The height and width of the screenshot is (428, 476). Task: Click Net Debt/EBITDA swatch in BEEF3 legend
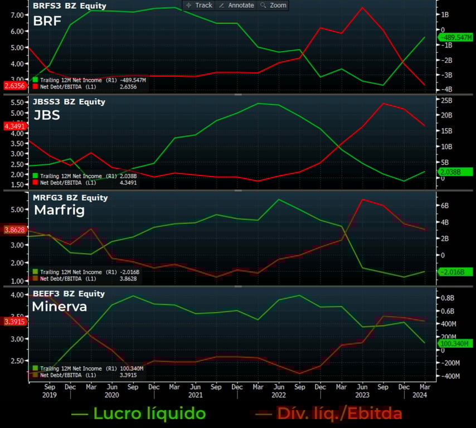(35, 375)
